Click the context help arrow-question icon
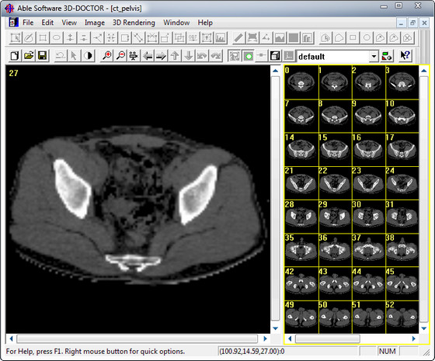435x361 pixels. point(405,56)
